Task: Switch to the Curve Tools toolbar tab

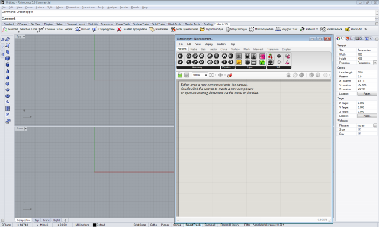Action: pos(123,24)
